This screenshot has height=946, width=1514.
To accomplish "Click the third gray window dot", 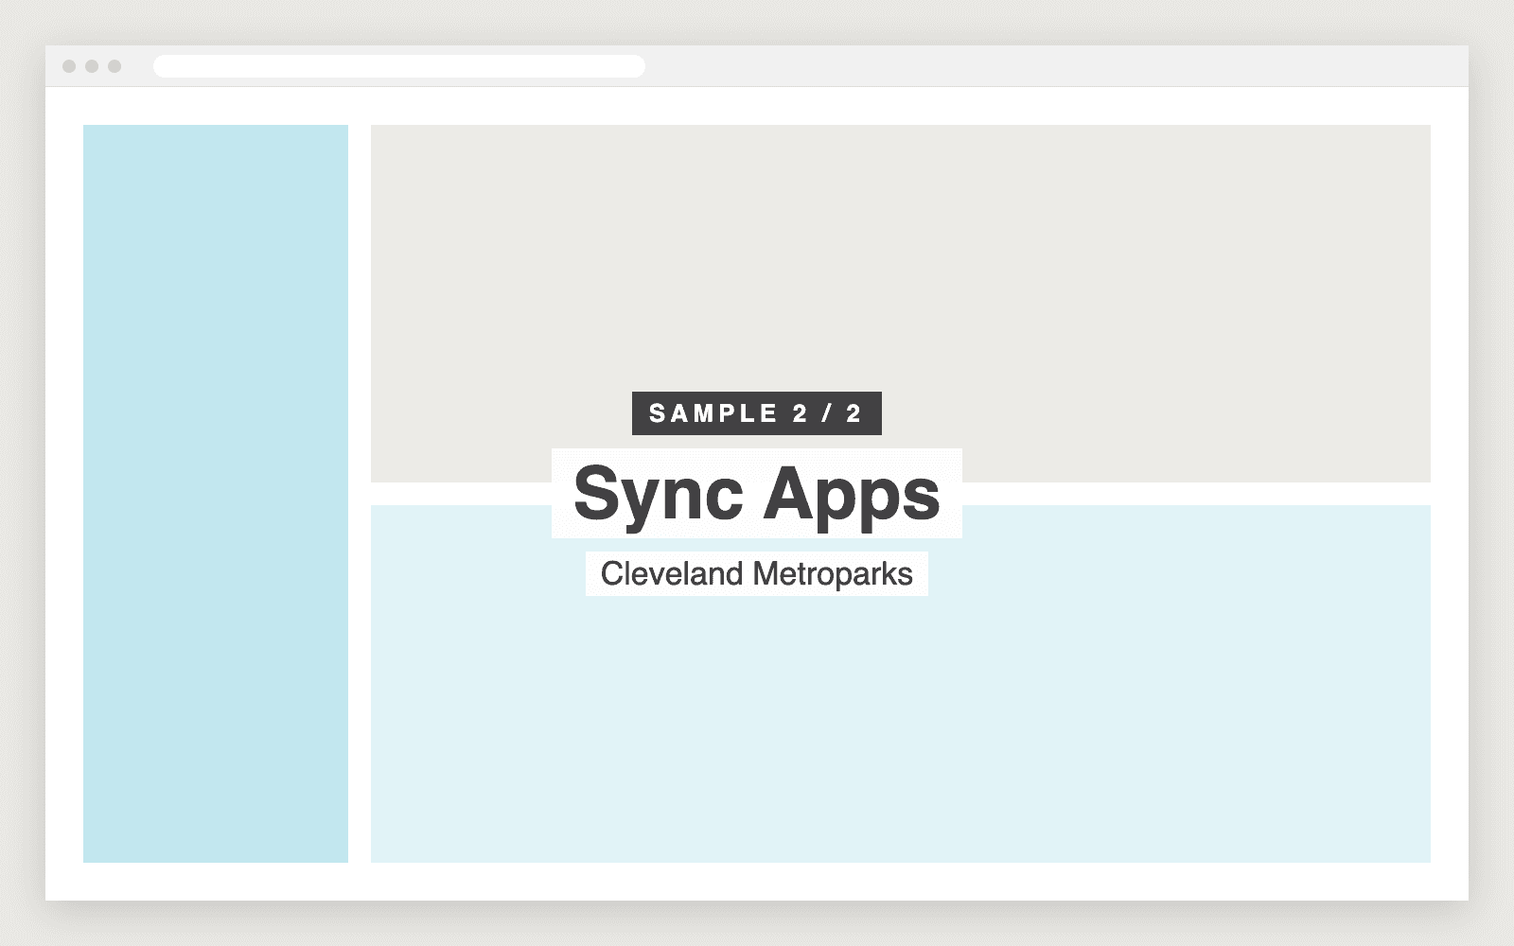I will [x=114, y=66].
